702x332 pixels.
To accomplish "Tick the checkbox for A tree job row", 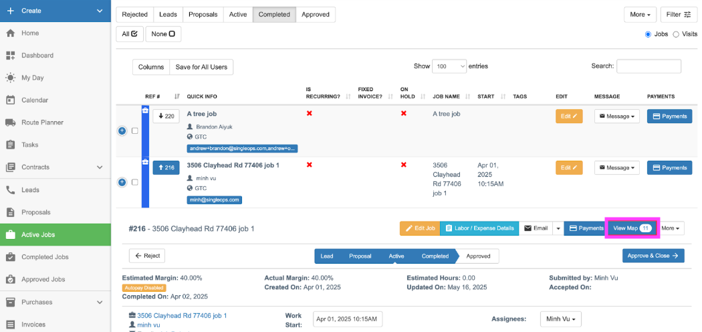I will [135, 131].
